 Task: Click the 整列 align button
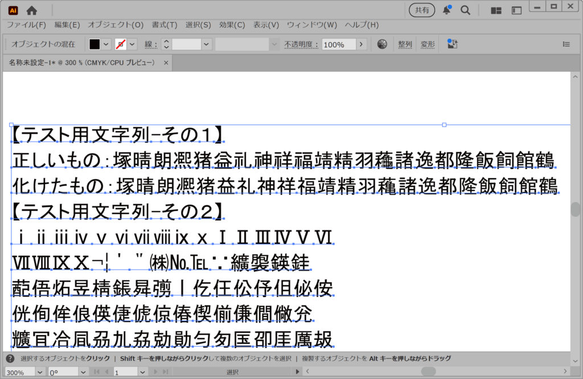coord(405,44)
